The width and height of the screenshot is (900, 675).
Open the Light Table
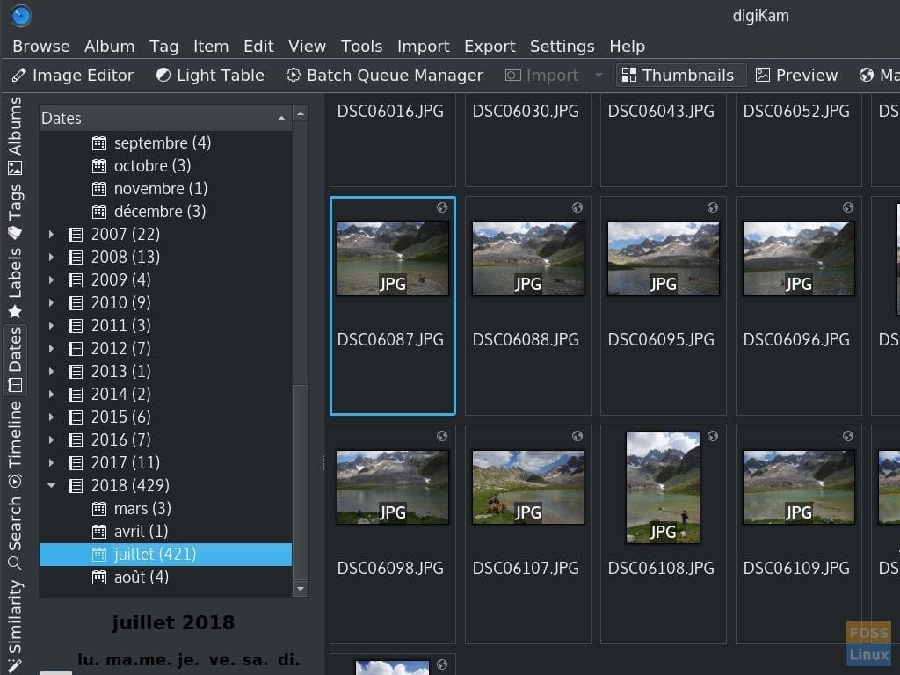coord(210,76)
